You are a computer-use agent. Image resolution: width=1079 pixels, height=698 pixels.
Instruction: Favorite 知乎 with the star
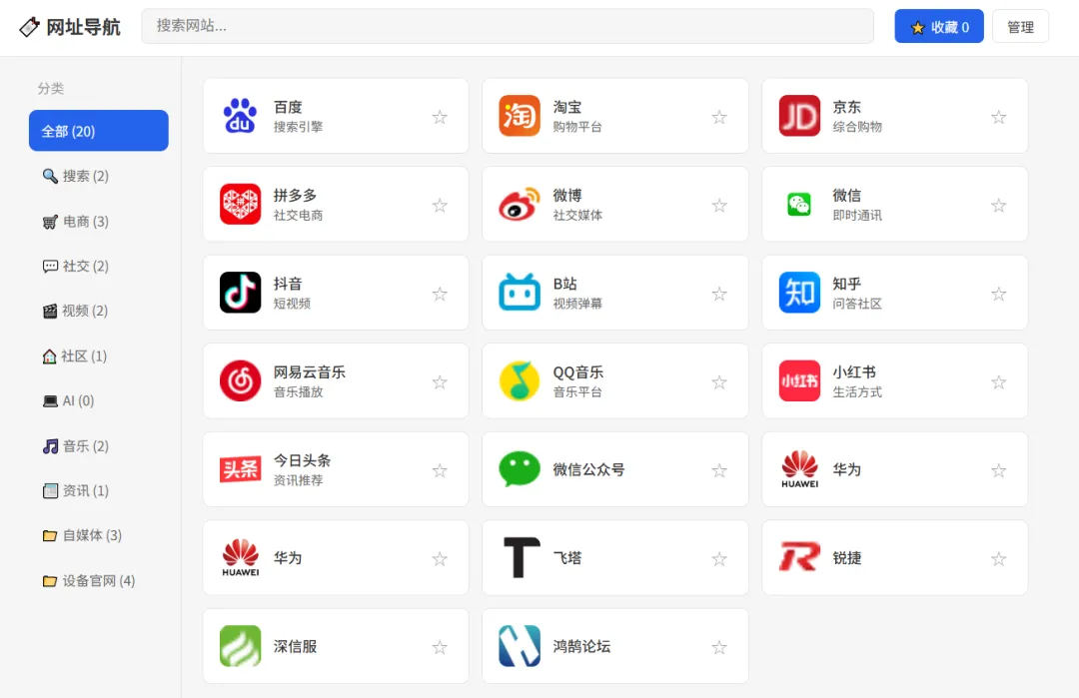pos(998,294)
